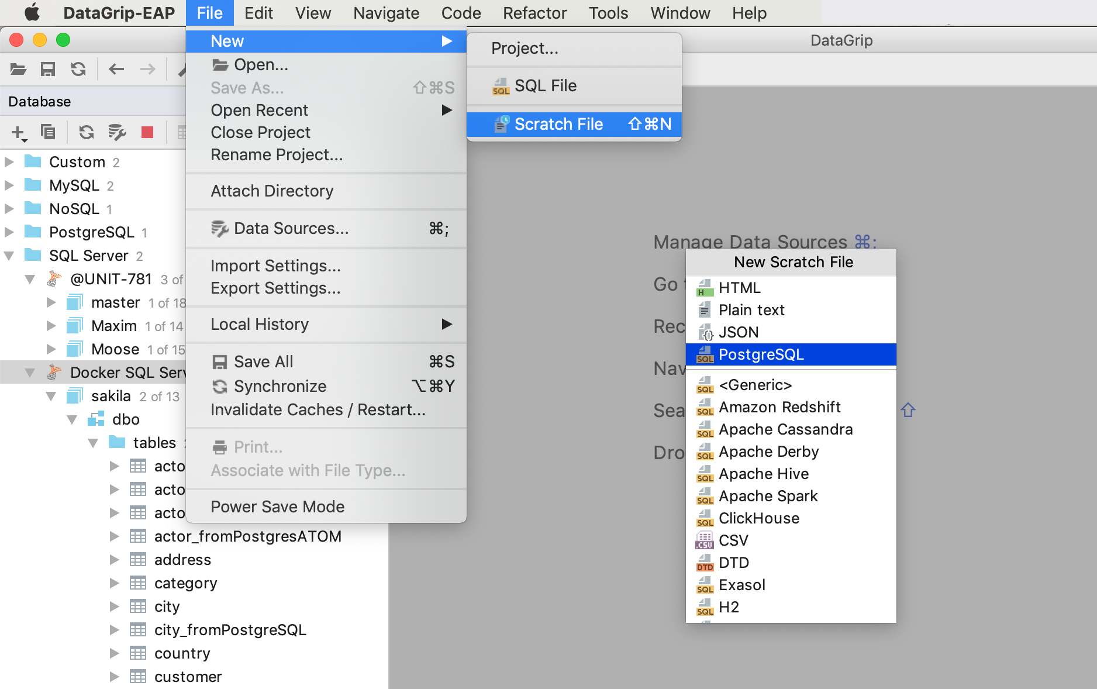Image resolution: width=1097 pixels, height=689 pixels.
Task: Click the Apple logo in the menu bar
Action: [x=32, y=12]
